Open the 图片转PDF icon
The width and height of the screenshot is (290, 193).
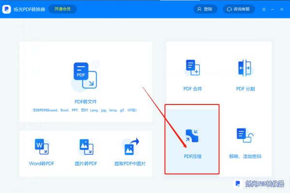click(86, 147)
